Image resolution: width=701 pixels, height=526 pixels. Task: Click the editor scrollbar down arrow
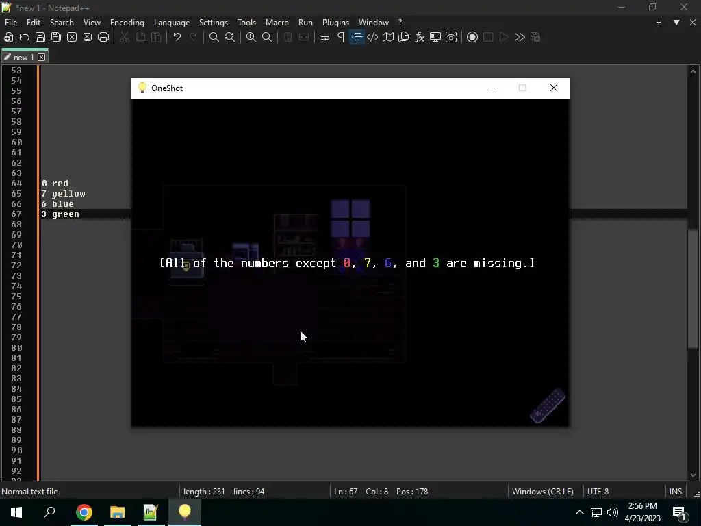(x=693, y=475)
